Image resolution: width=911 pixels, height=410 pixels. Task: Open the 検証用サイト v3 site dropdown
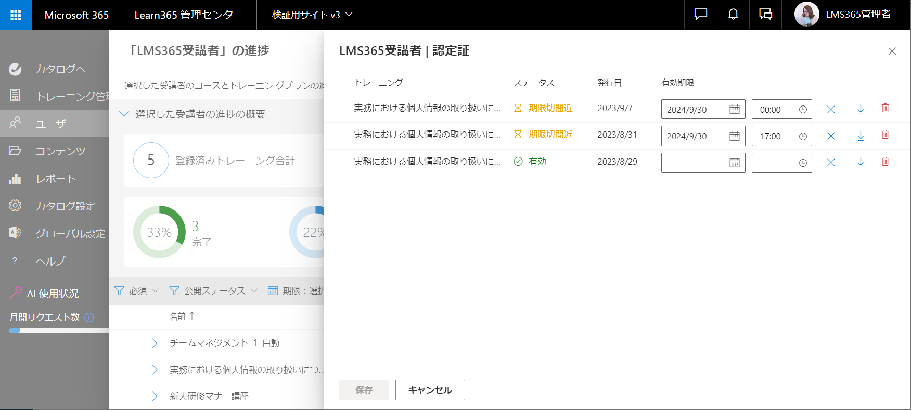point(312,15)
